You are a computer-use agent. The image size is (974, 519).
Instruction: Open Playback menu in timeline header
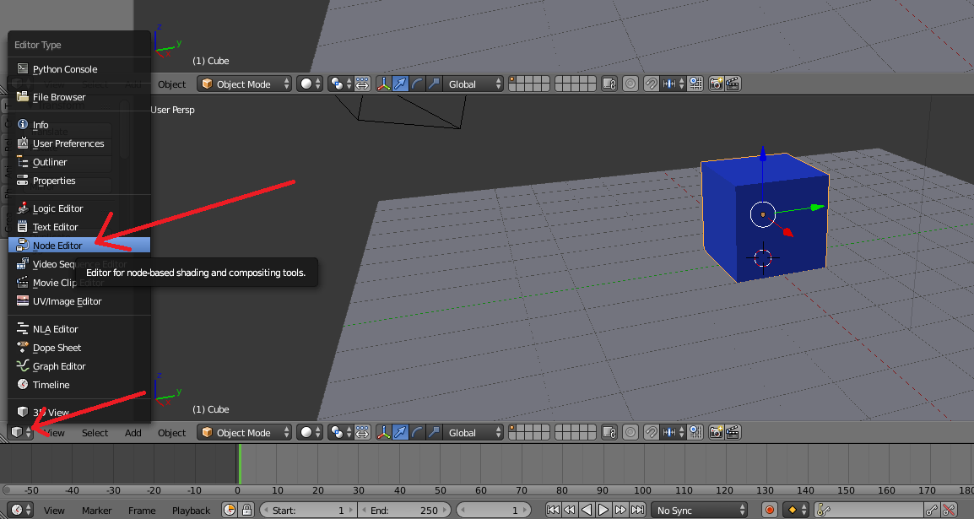[192, 511]
